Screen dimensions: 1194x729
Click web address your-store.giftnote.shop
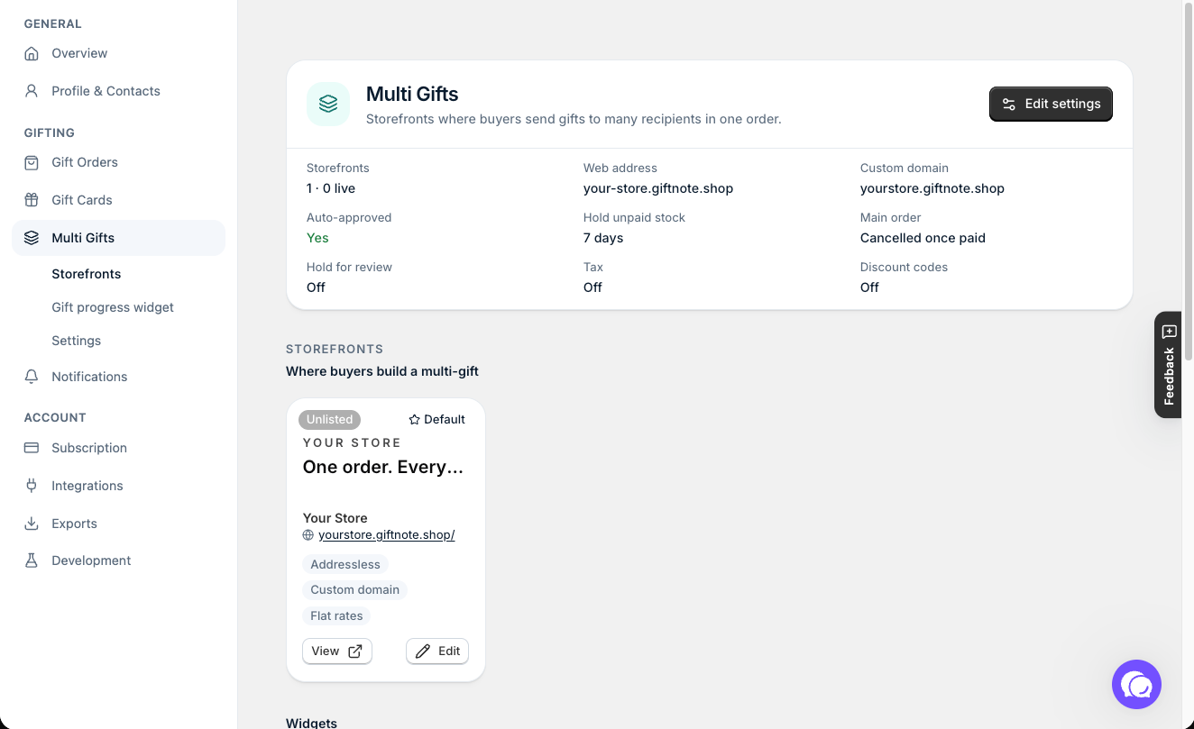(658, 188)
